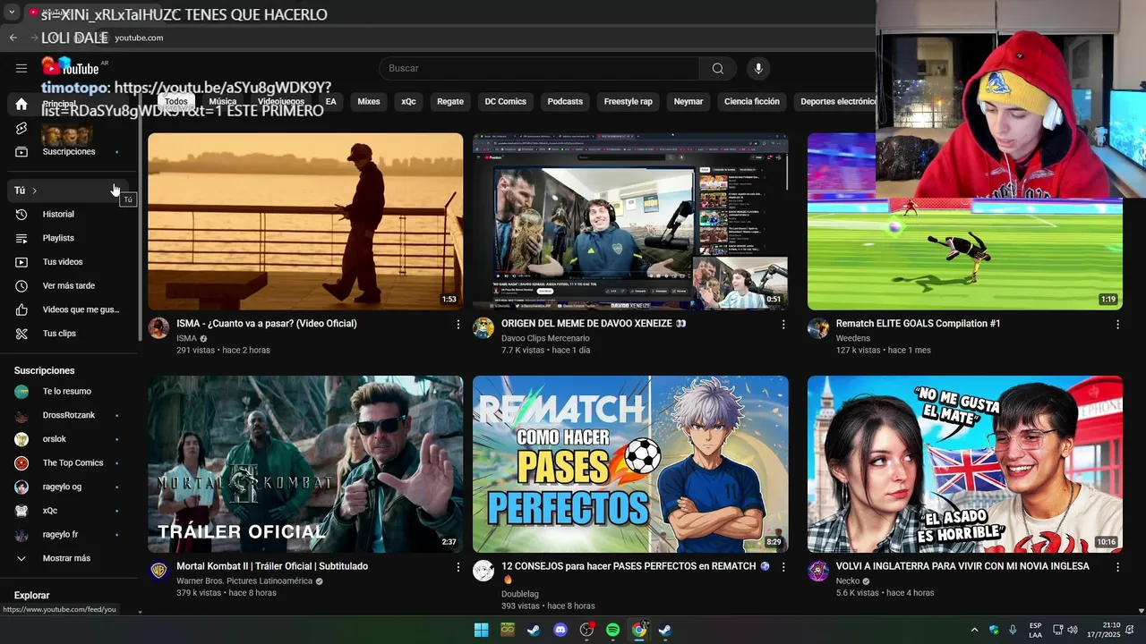Open options menu for ISMA video
1146x644 pixels.
[x=458, y=324]
